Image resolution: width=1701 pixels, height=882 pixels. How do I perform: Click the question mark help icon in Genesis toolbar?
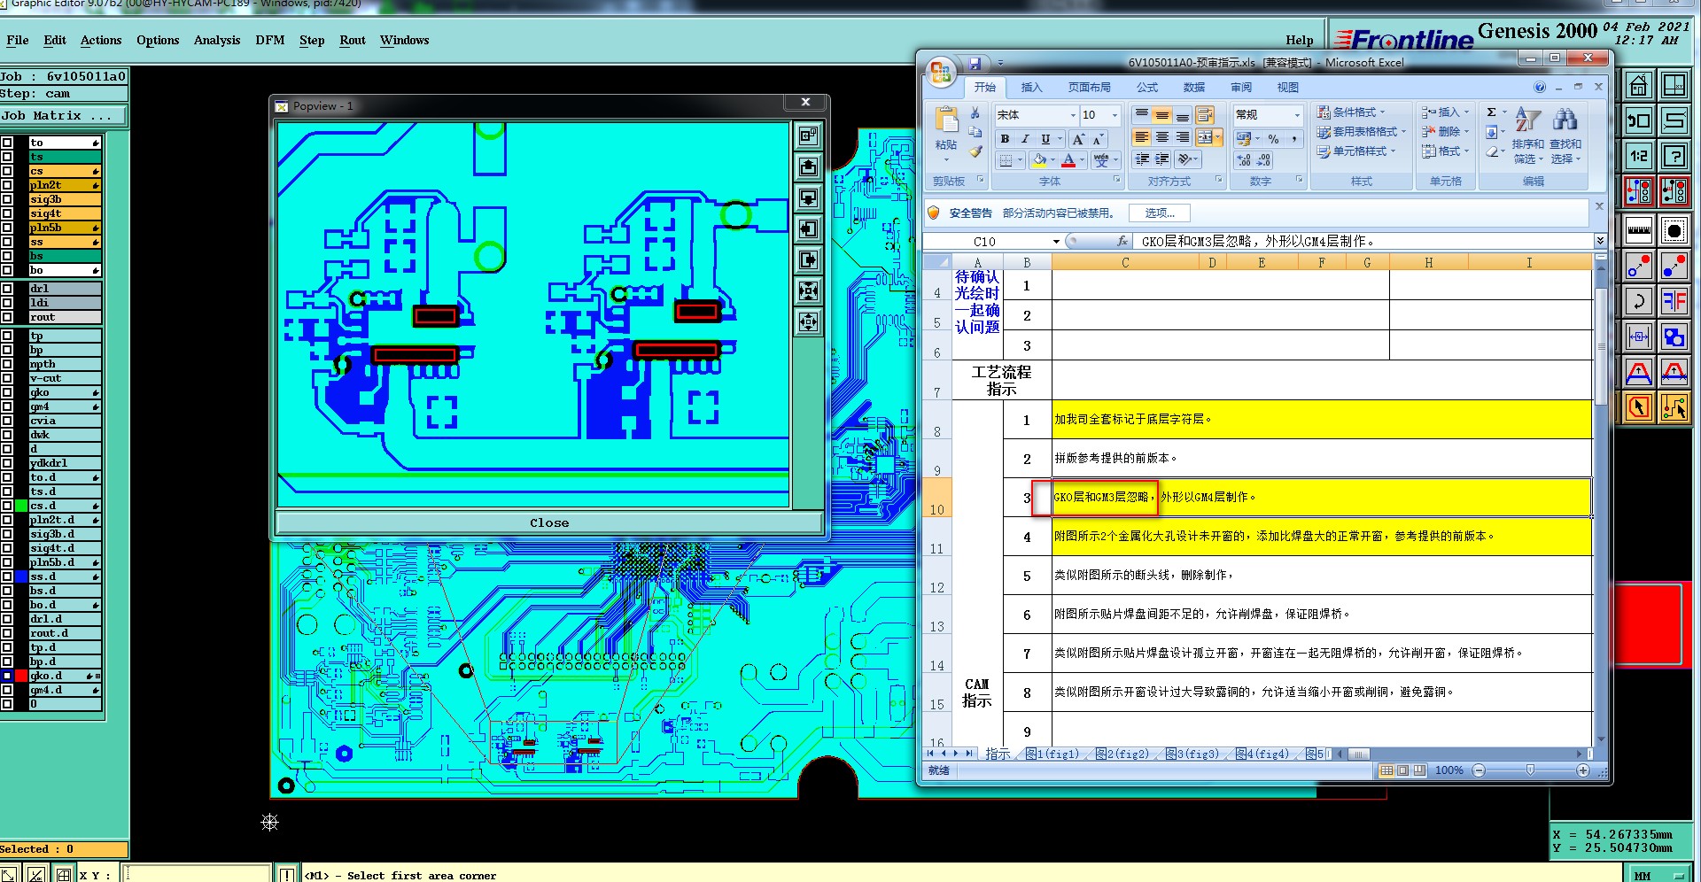(x=1674, y=156)
